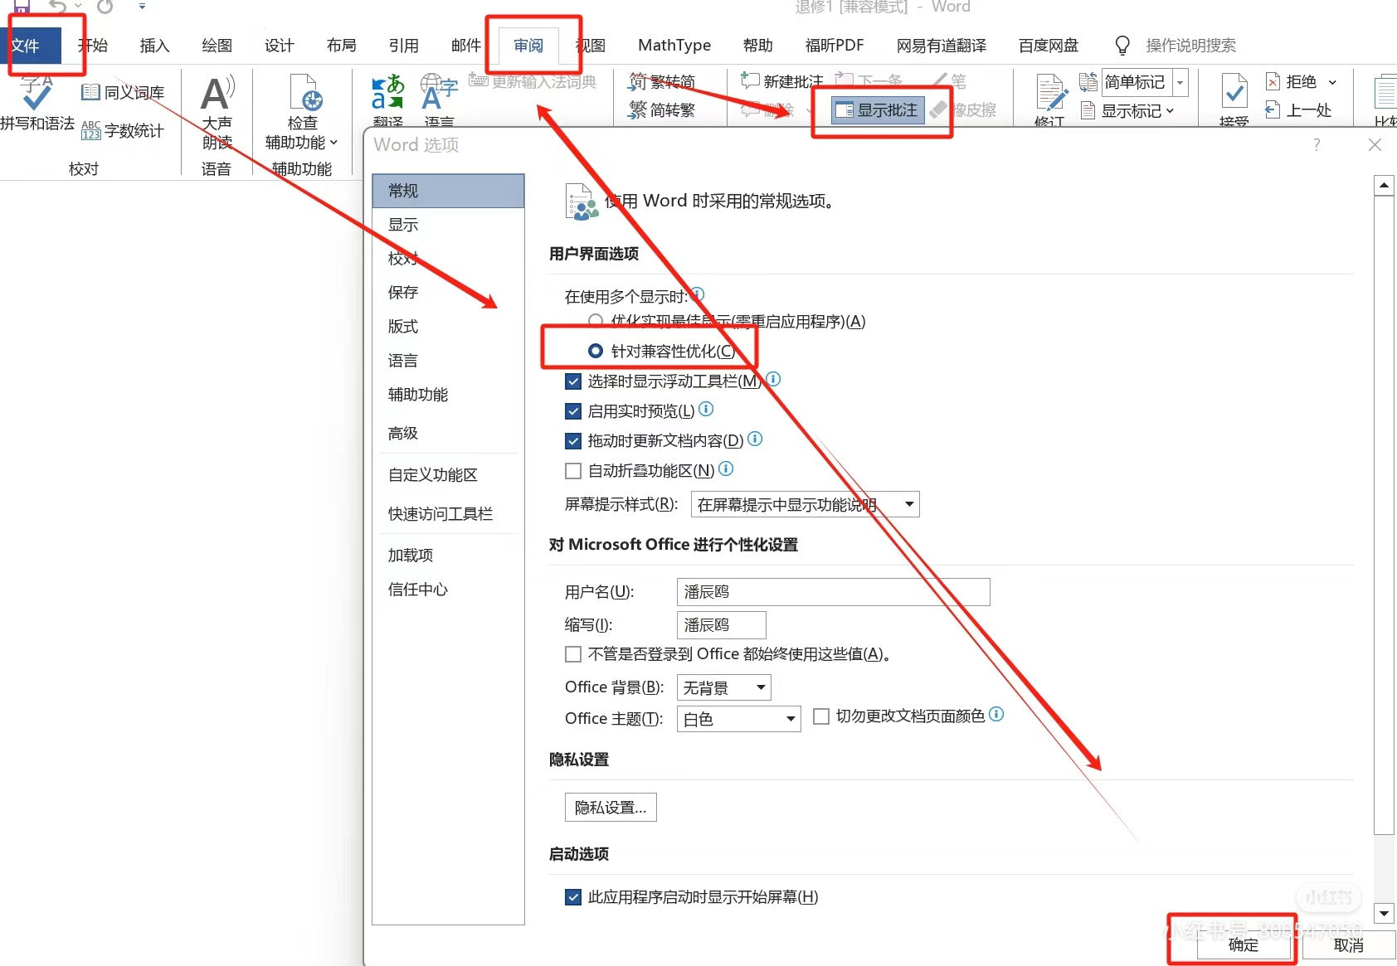Select 快速访问工具栏 in Word Options list
This screenshot has height=966, width=1397.
(448, 514)
